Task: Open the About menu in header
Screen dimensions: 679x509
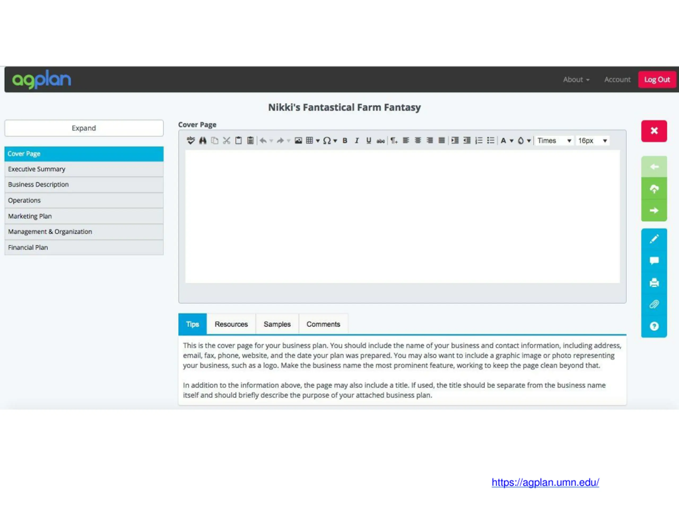Action: (576, 80)
